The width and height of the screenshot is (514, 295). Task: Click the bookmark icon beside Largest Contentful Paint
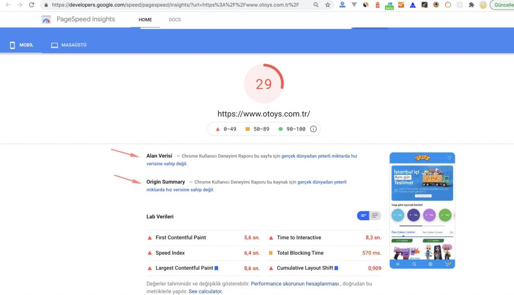pos(216,268)
